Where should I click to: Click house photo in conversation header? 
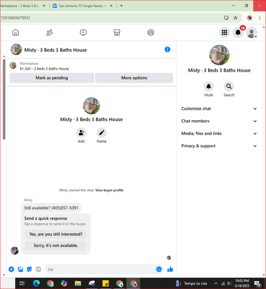click(16, 49)
